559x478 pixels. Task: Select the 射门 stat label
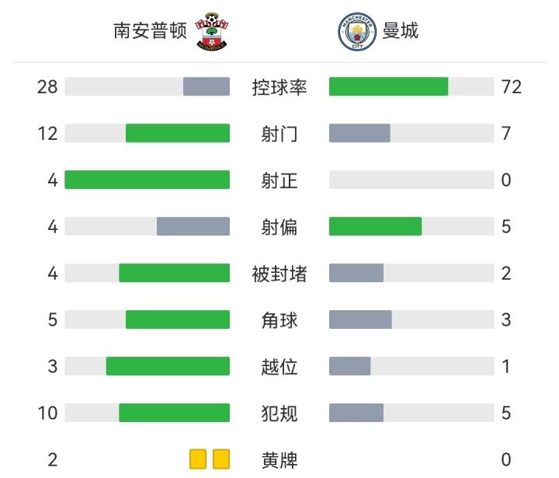click(279, 134)
